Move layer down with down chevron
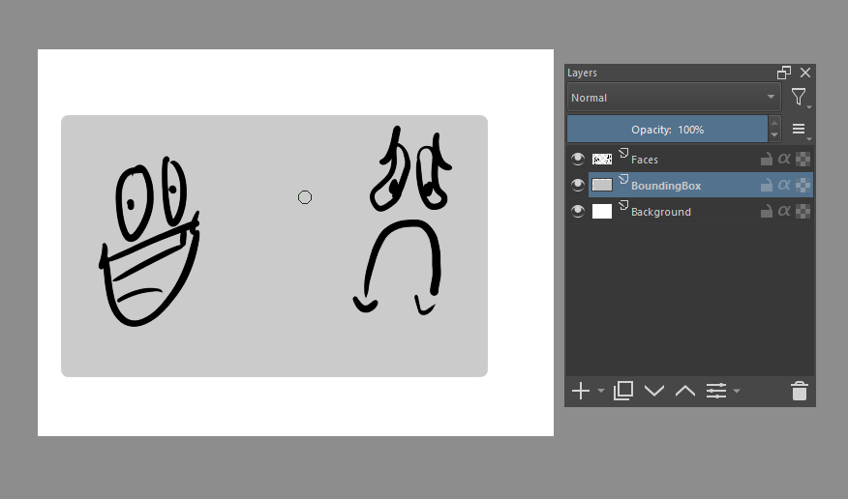This screenshot has height=499, width=848. point(654,391)
